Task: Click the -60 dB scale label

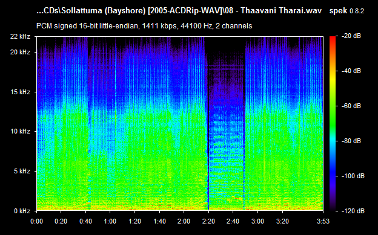Action: point(352,106)
